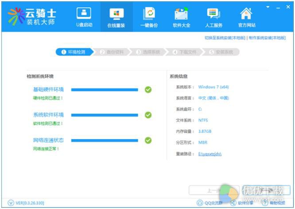
Task: Click green check beside 系统软件环境
Action: (x=148, y=115)
